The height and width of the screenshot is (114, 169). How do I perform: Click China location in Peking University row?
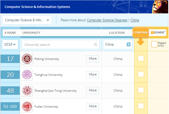click(118, 59)
